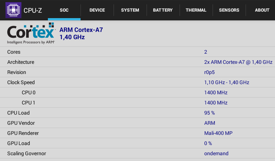Click the Architecture value text

coord(238,62)
